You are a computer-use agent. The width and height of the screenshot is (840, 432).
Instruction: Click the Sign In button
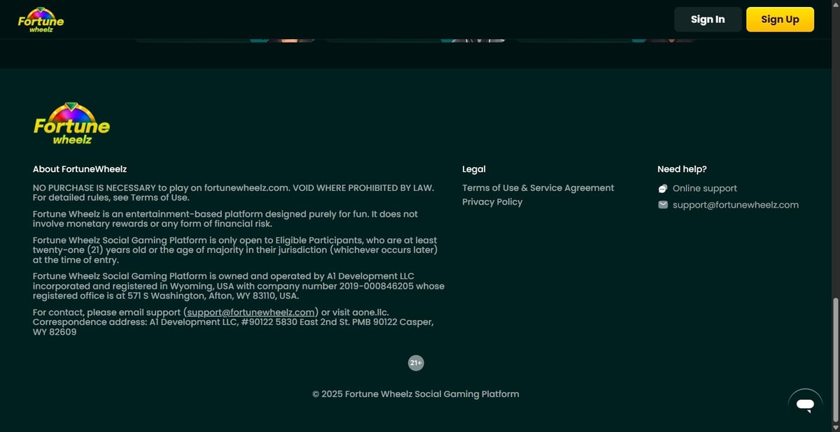(708, 20)
